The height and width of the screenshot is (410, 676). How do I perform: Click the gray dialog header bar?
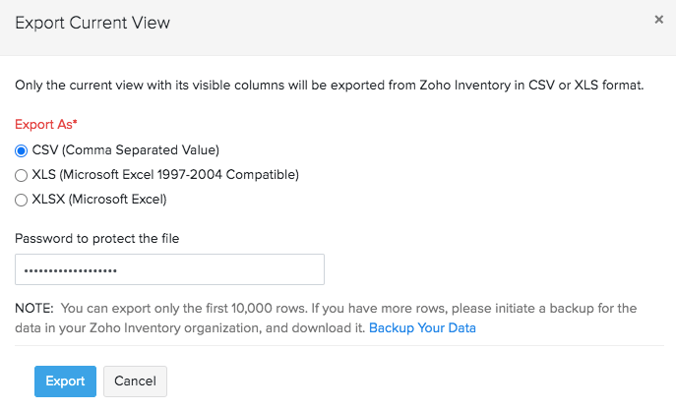(x=394, y=27)
